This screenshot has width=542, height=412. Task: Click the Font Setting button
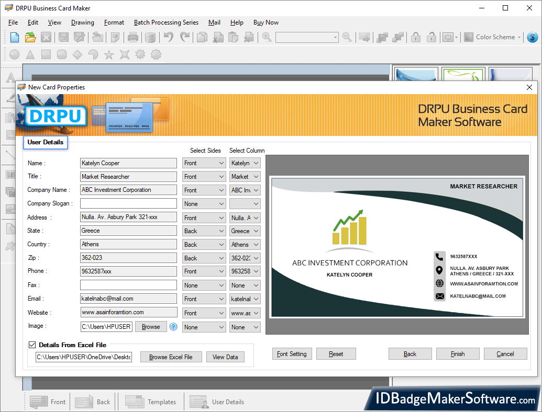point(292,353)
